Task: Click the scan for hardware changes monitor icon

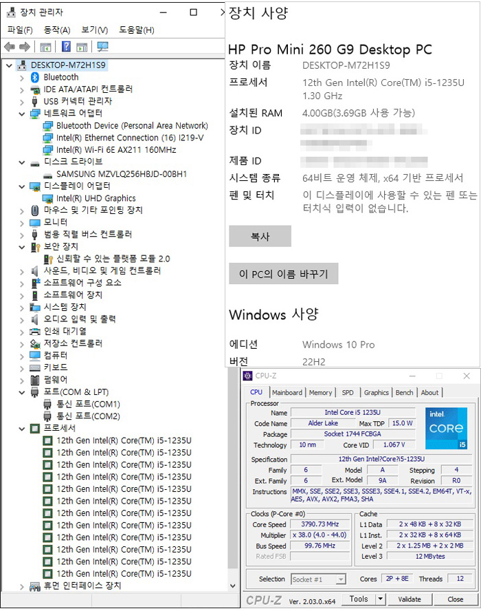Action: tap(103, 47)
